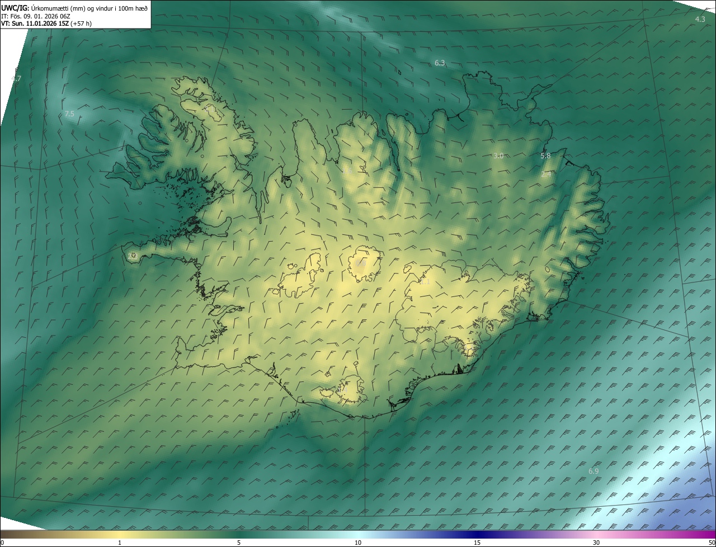Click the colour scale tick label '0'

tap(2, 543)
